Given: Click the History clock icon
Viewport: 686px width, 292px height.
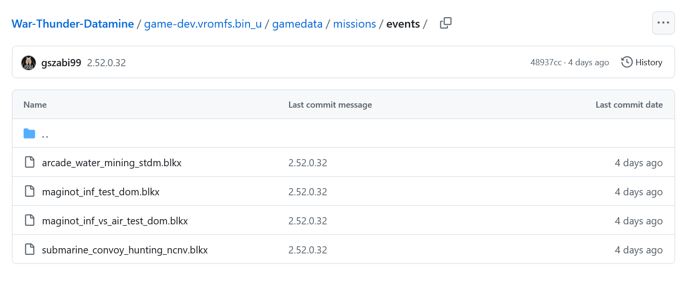Looking at the screenshot, I should tap(627, 62).
